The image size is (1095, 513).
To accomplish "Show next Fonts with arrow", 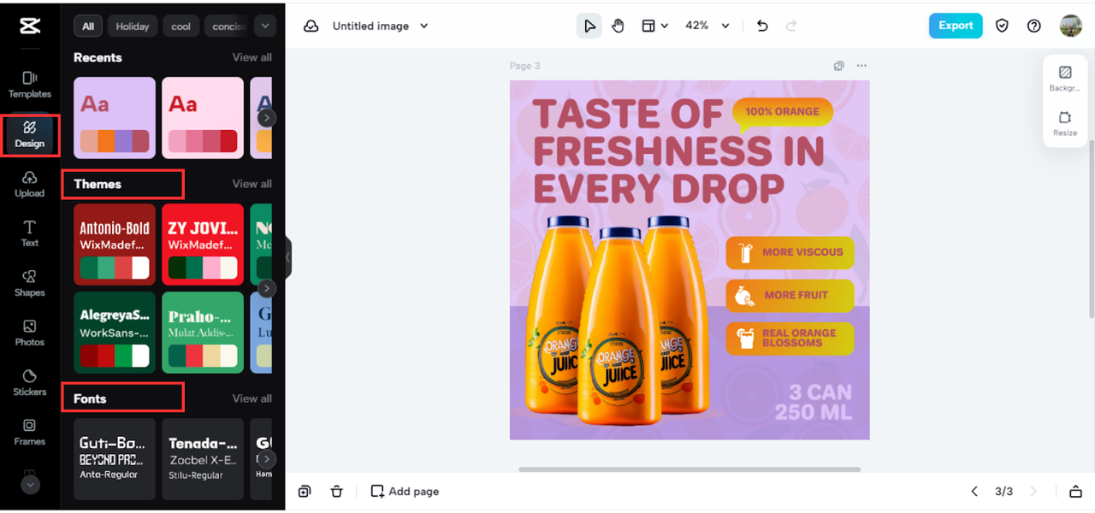I will pyautogui.click(x=267, y=459).
